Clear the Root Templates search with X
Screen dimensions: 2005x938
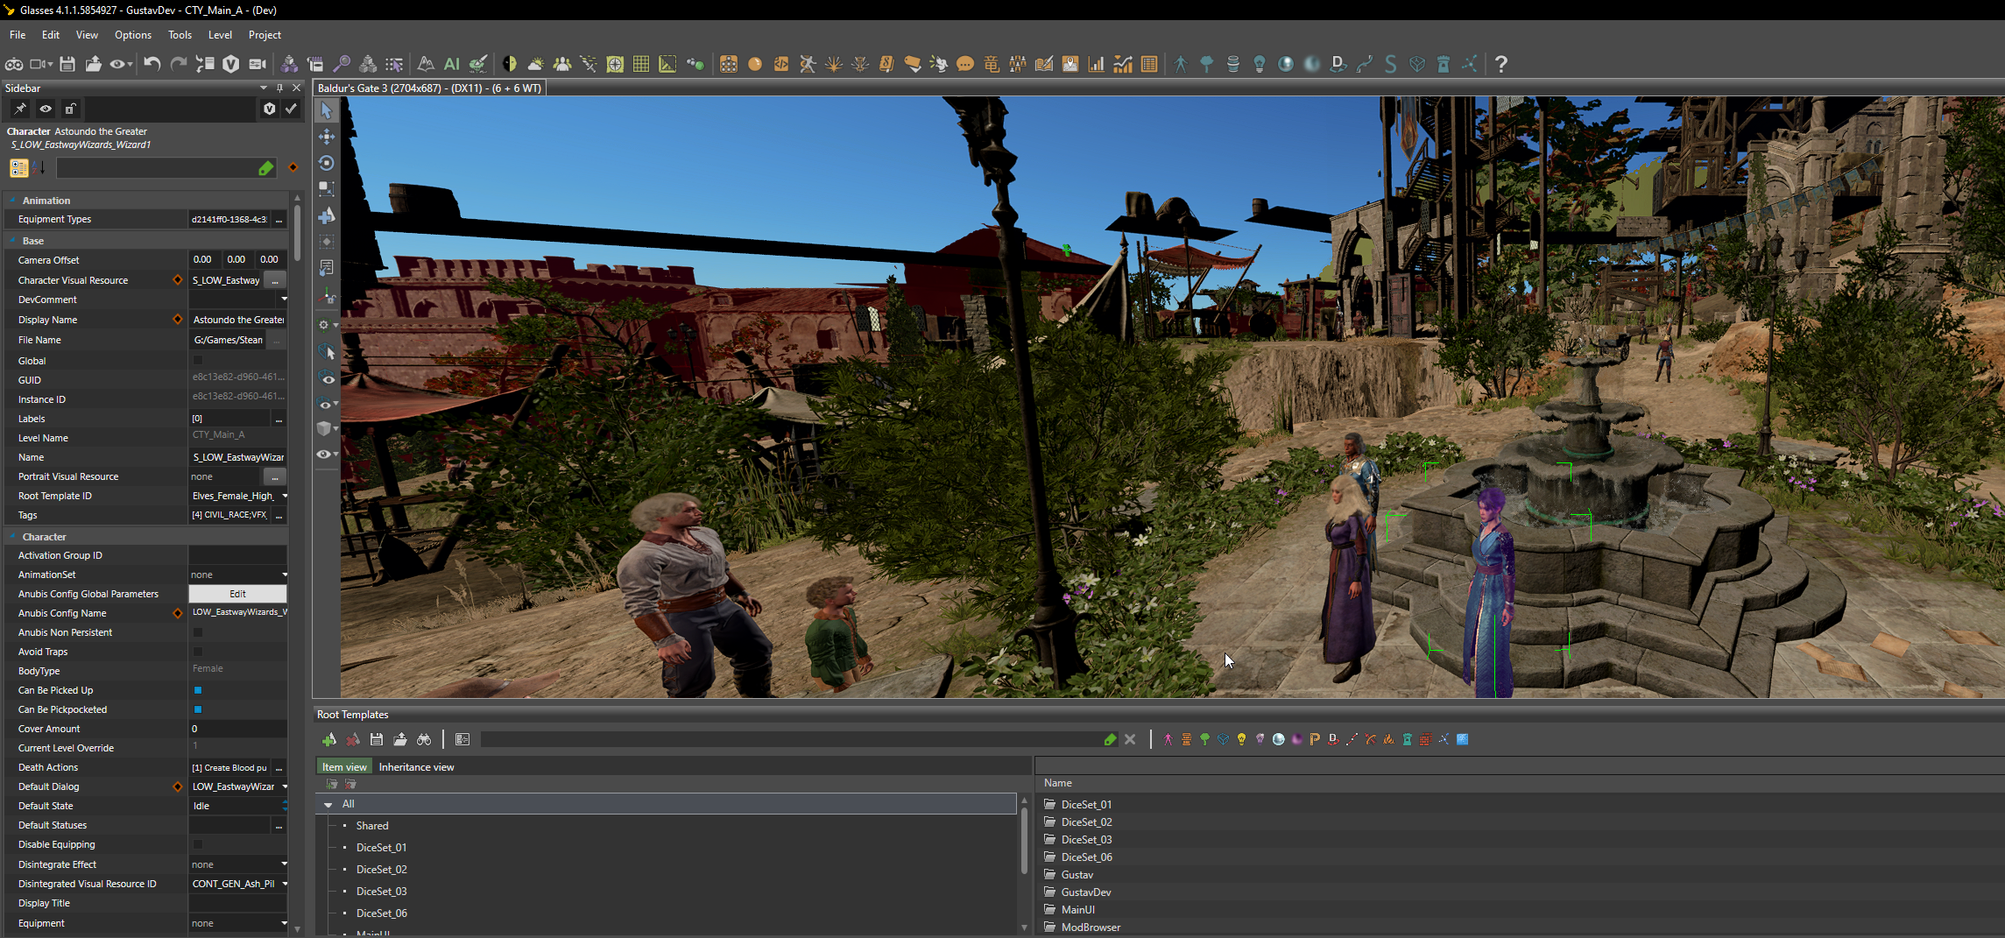pyautogui.click(x=1130, y=740)
